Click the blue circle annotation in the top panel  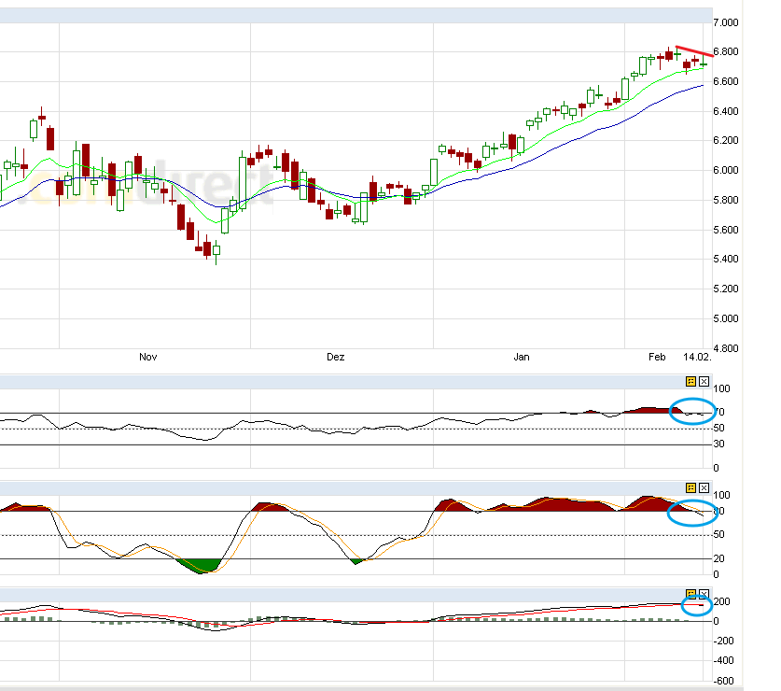690,409
